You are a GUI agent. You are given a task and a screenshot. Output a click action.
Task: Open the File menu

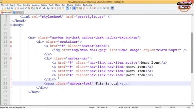2,5
